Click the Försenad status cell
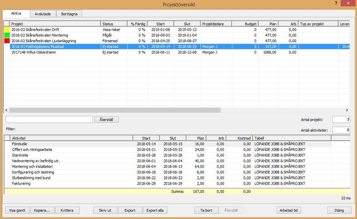 point(110,41)
